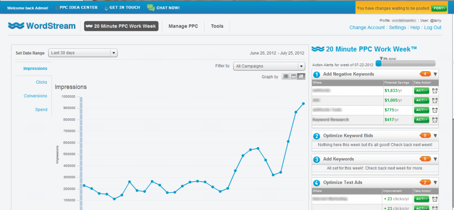Click step 1 number badge Add Negative Keywords

click(317, 74)
